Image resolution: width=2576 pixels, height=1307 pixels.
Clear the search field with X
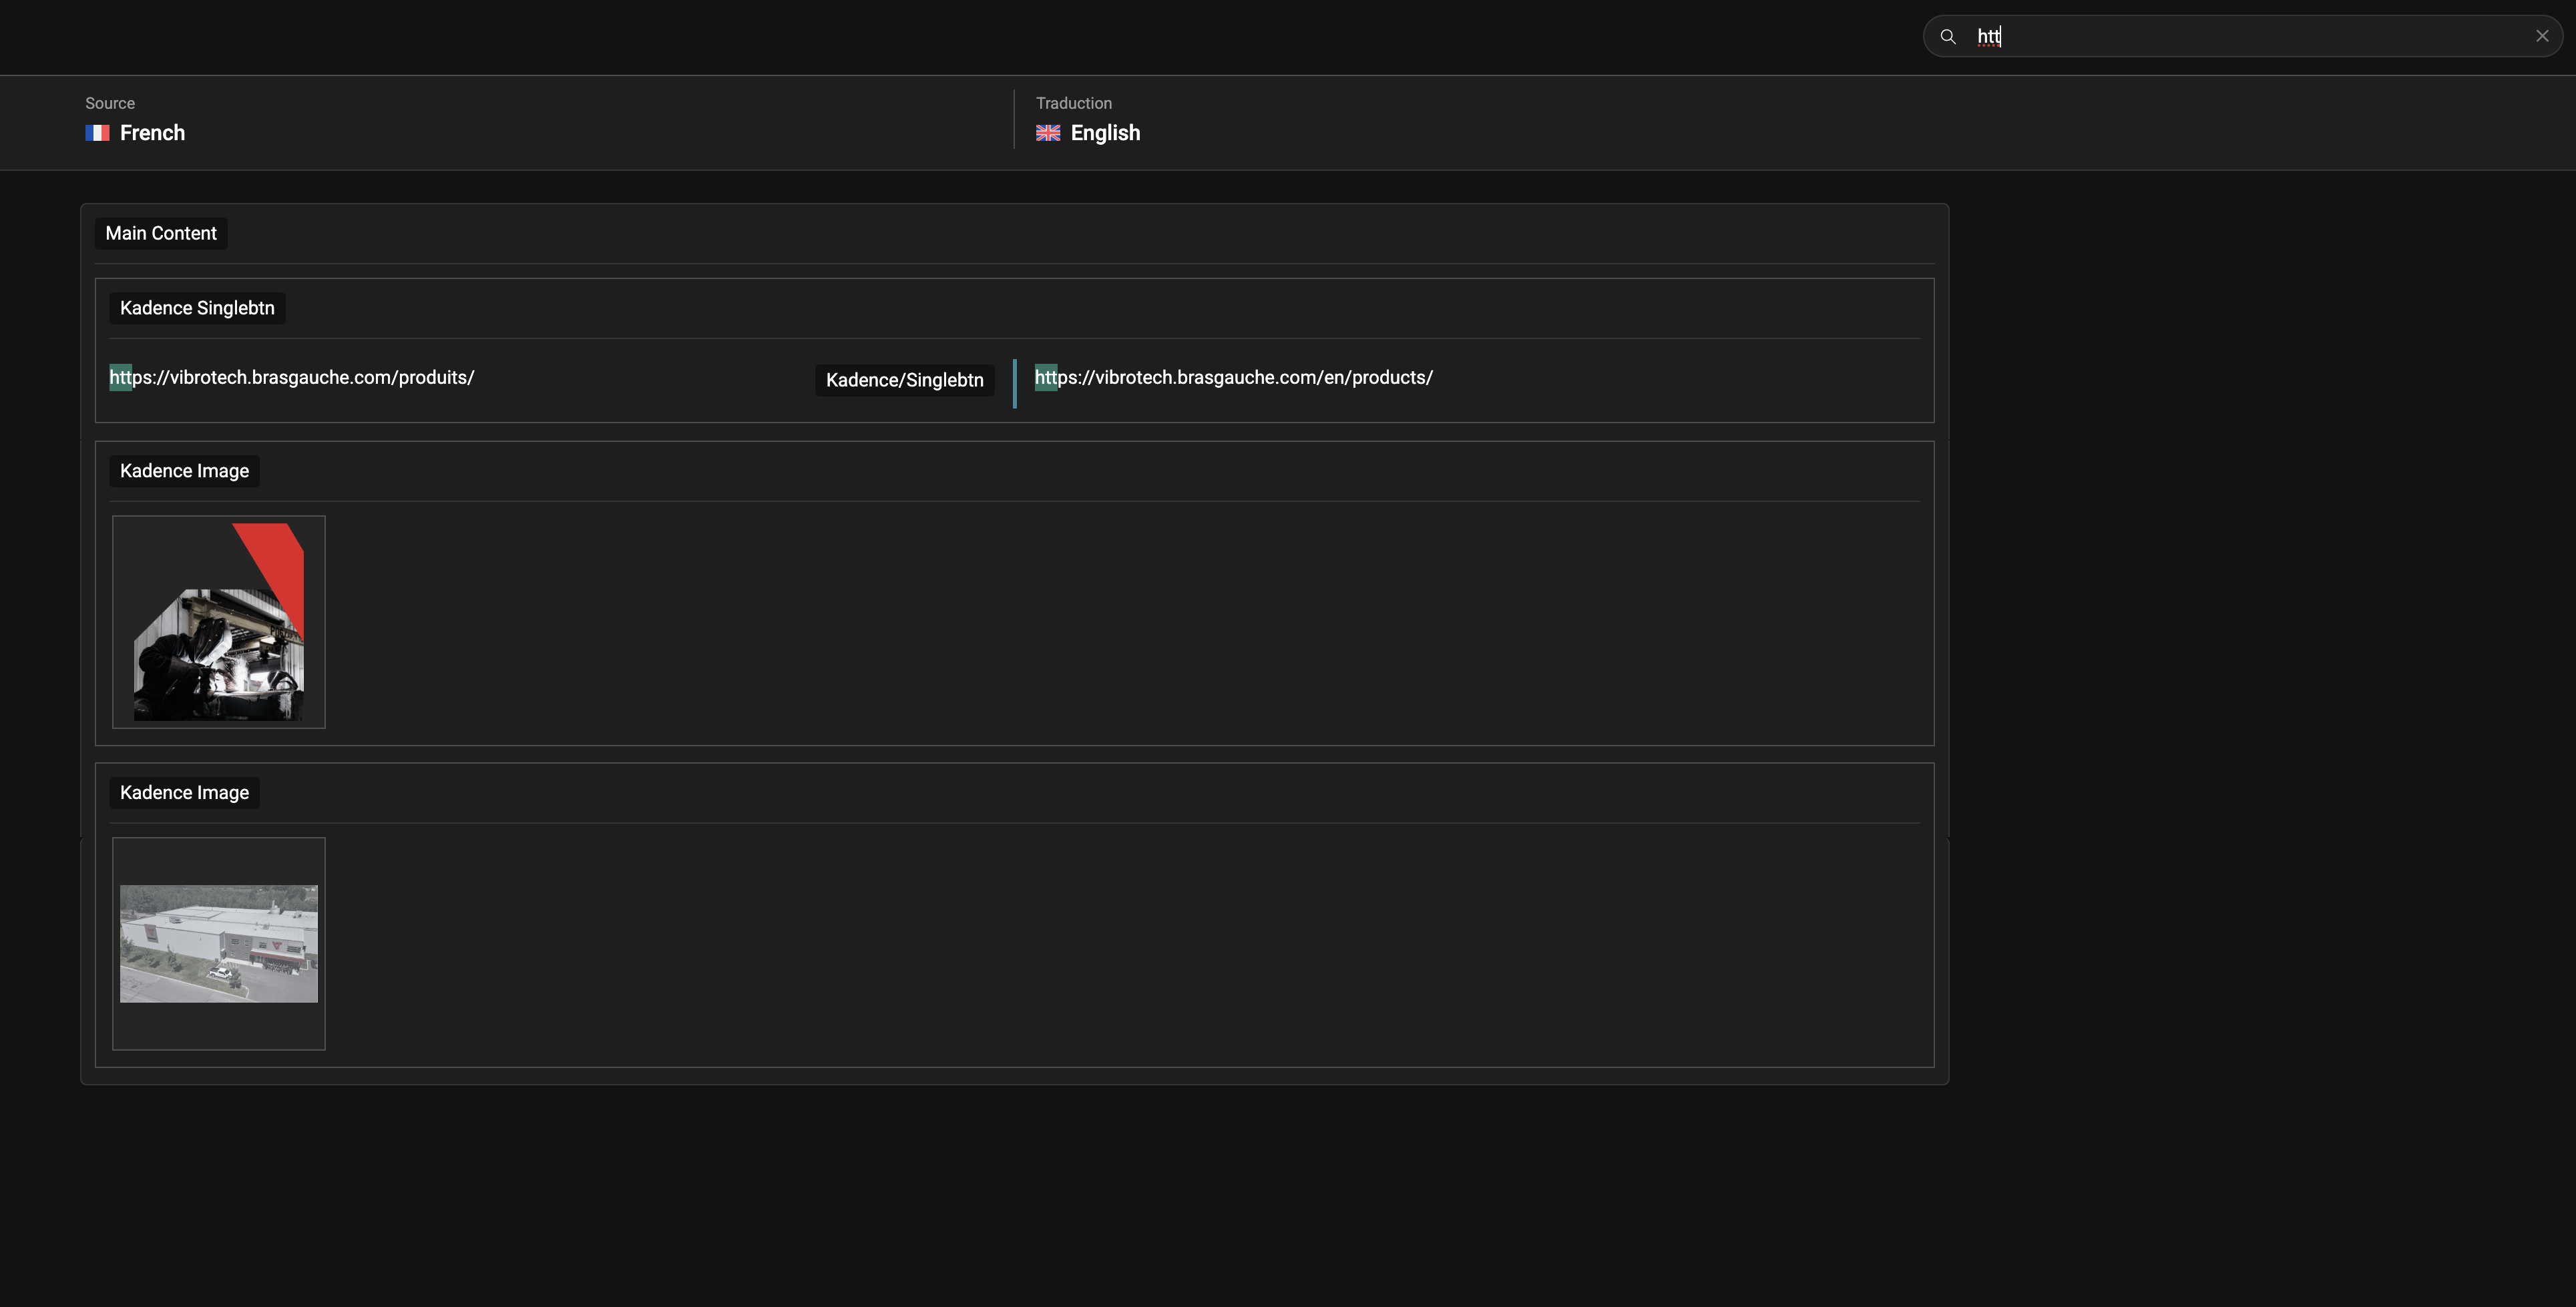point(2542,36)
